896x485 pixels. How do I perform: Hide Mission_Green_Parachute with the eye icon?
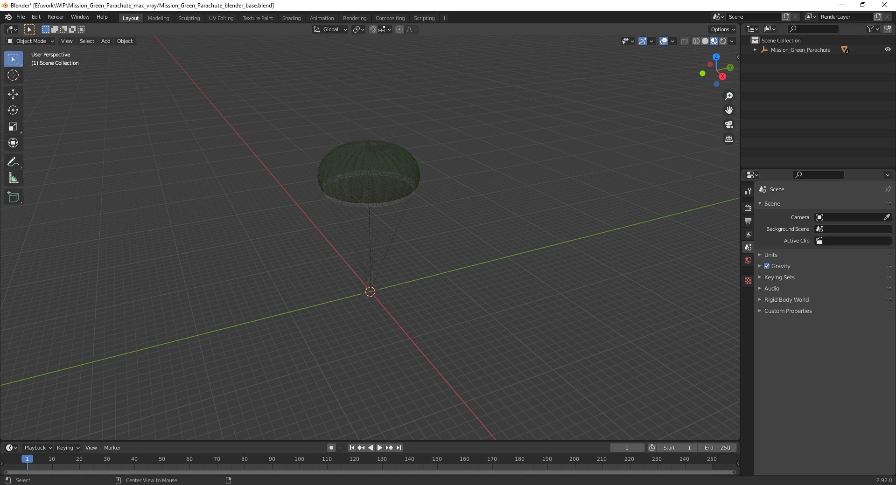click(x=888, y=49)
